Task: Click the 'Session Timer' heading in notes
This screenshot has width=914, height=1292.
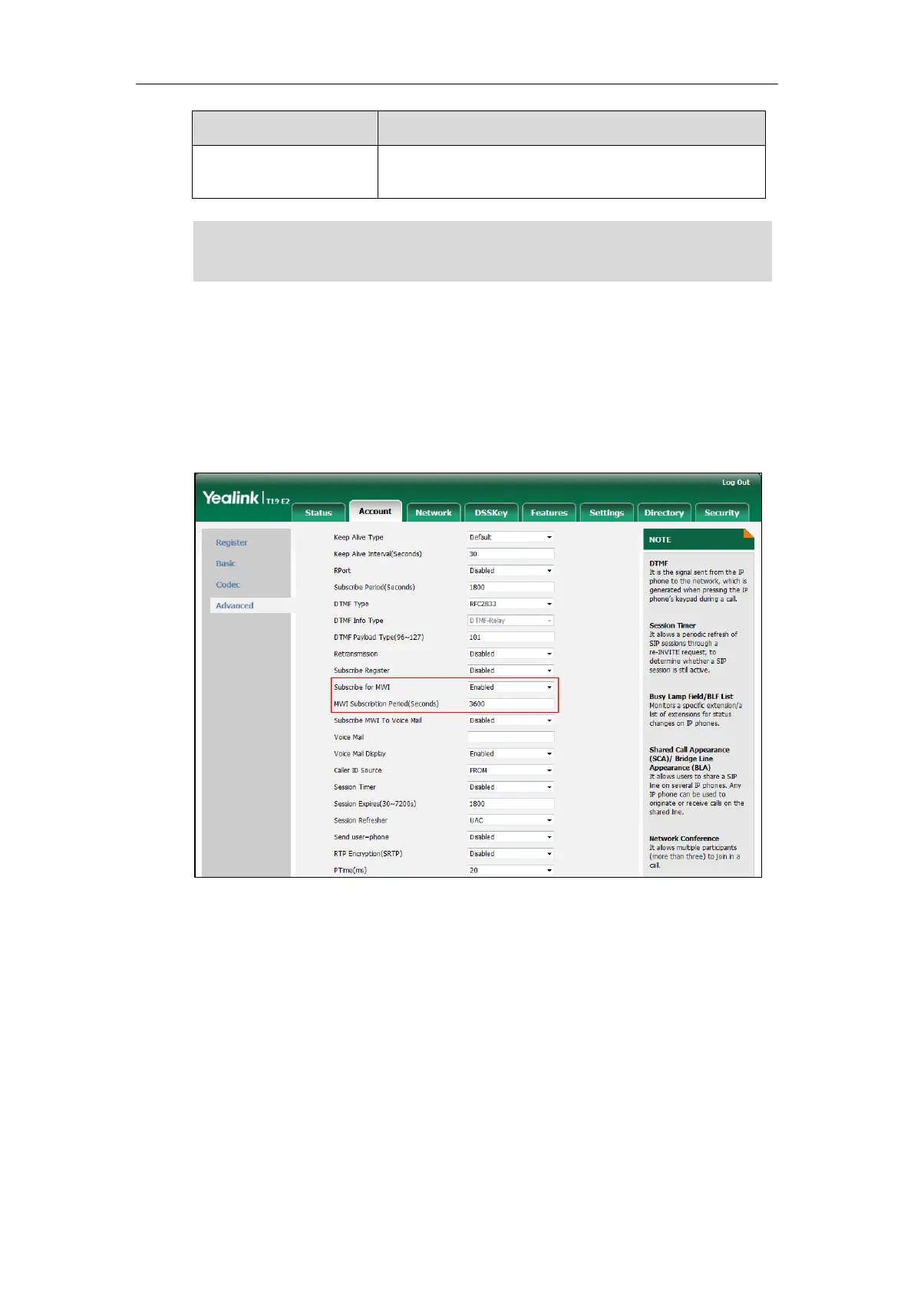Action: pos(672,625)
